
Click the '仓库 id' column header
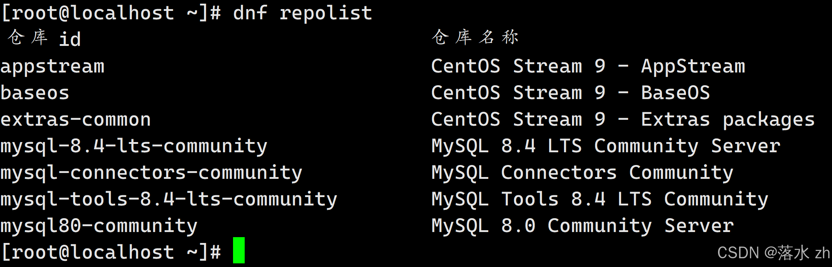coord(44,38)
